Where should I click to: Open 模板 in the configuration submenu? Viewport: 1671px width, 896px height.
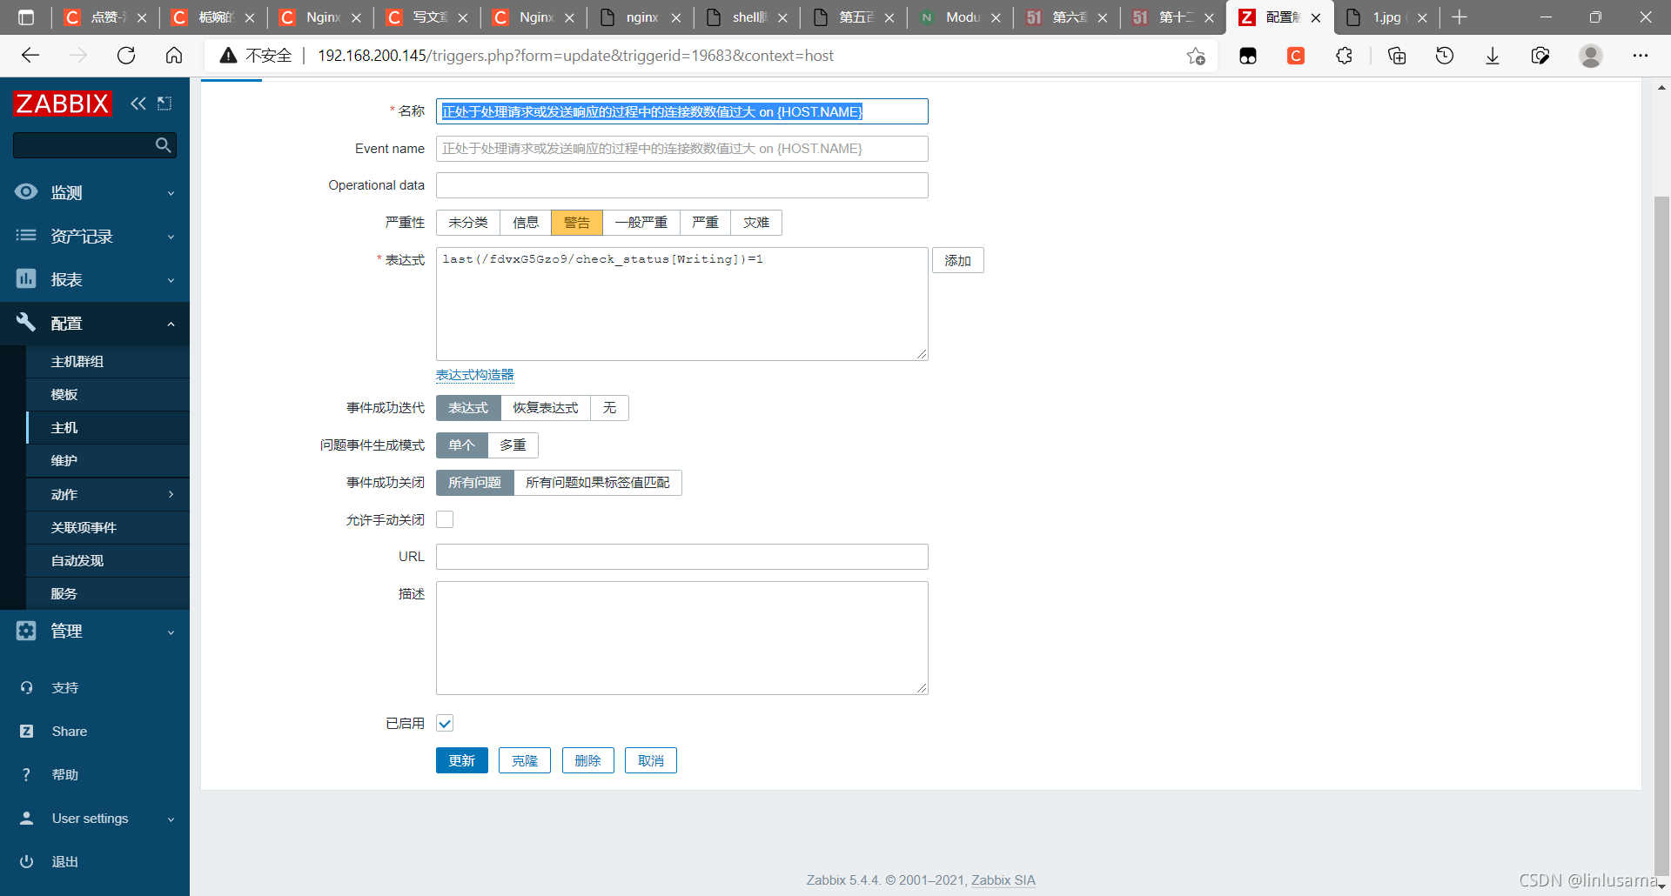coord(64,395)
